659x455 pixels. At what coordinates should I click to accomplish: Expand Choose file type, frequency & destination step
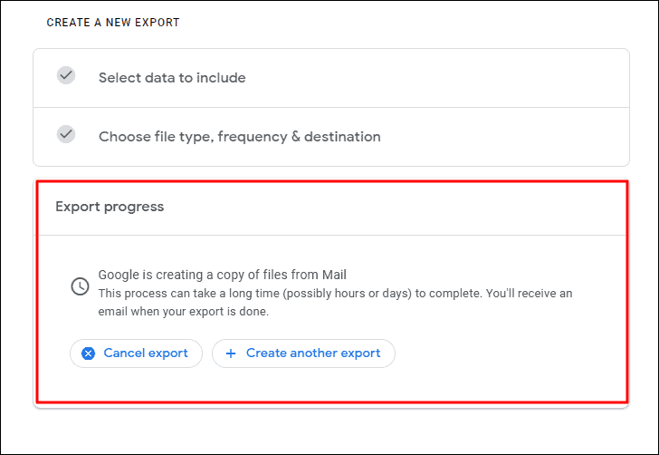[331, 137]
